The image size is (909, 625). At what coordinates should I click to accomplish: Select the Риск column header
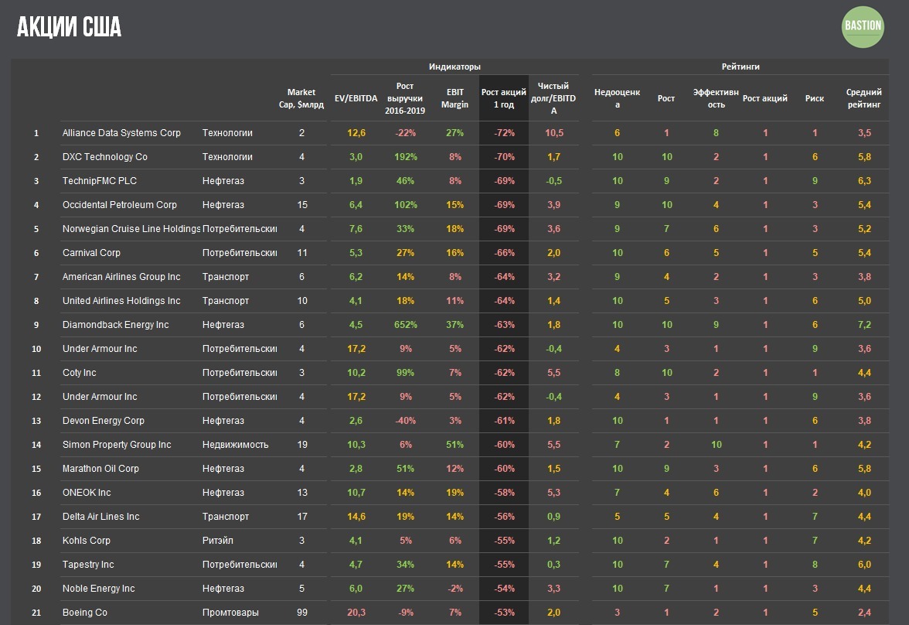[x=815, y=98]
